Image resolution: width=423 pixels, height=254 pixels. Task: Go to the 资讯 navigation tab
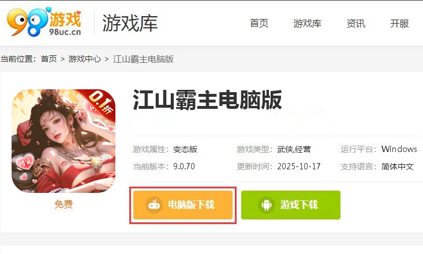(x=356, y=23)
